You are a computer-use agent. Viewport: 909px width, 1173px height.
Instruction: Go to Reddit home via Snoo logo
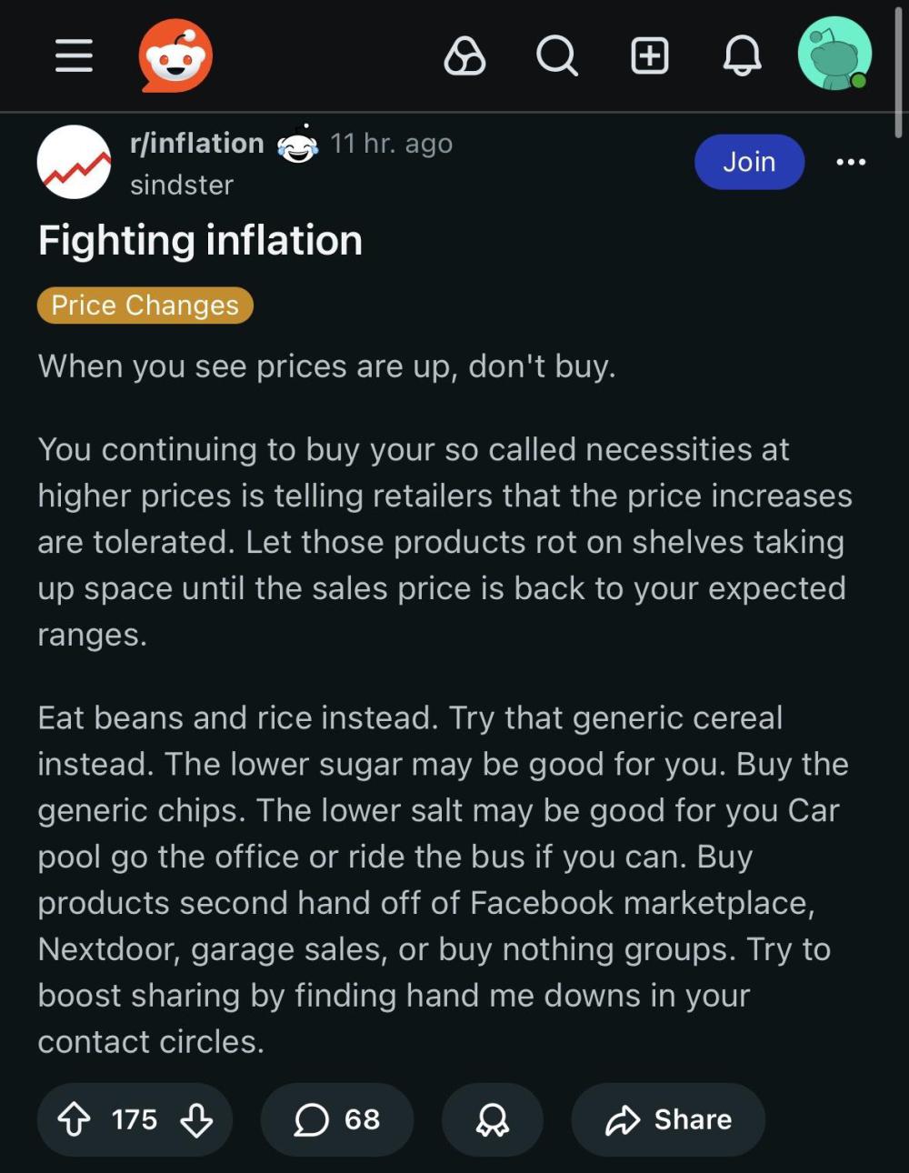click(175, 55)
